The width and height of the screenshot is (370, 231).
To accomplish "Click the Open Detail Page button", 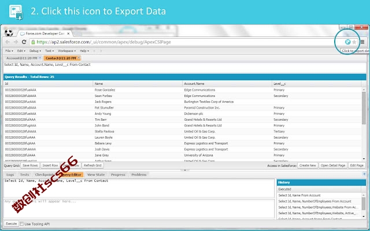I will tap(333, 166).
